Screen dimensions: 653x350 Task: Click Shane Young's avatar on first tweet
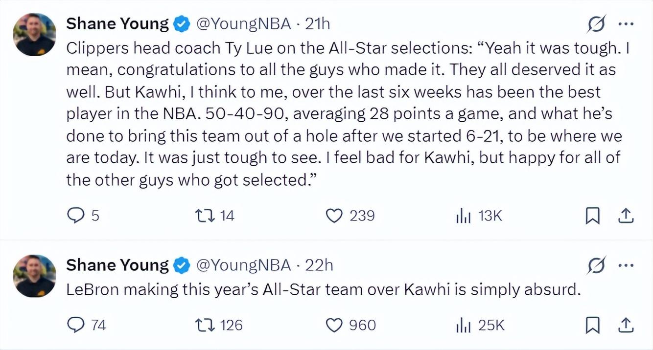[x=34, y=34]
